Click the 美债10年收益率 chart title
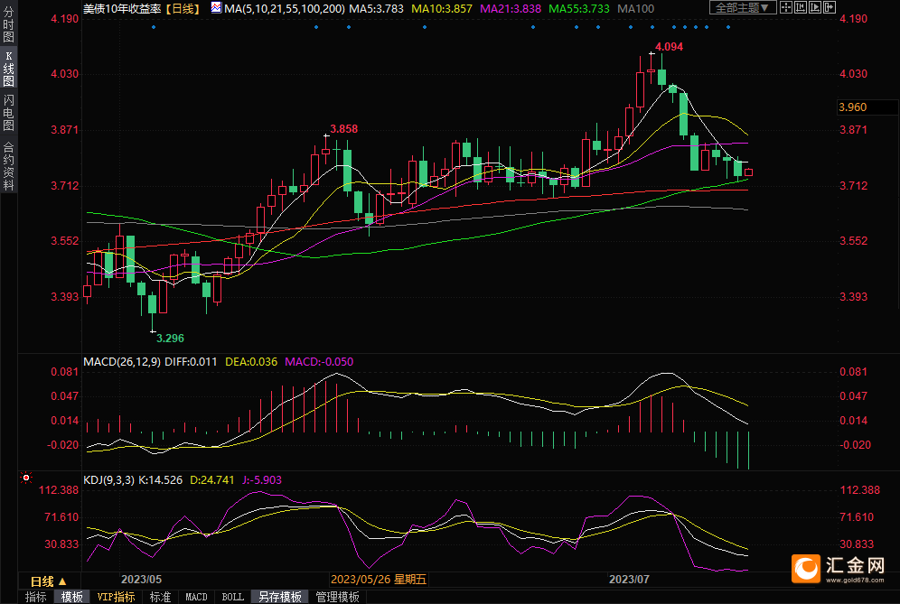This screenshot has width=900, height=604. 122,9
